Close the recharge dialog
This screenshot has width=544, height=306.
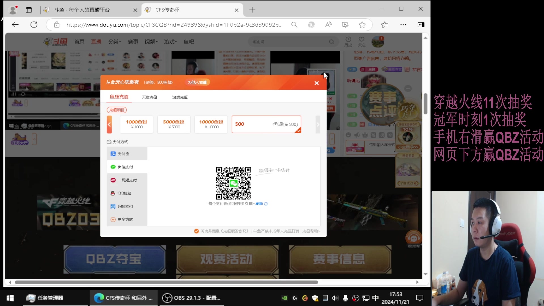(x=316, y=83)
